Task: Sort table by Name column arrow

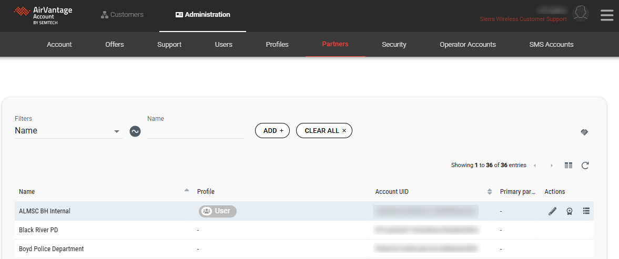Action: pyautogui.click(x=187, y=191)
